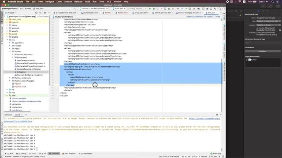
Task: Open Flutter Performance side panel
Action: (x=224, y=71)
